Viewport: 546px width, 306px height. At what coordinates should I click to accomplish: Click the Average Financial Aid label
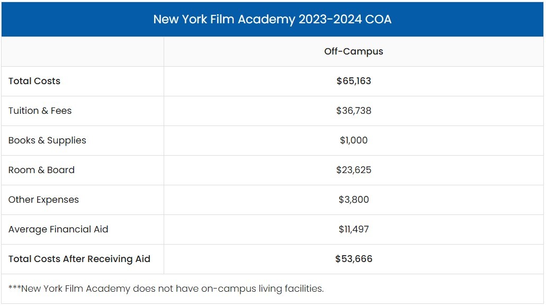(x=58, y=229)
